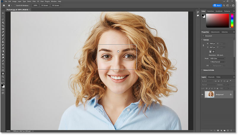
Task: Click the delete layer trash icon
Action: click(231, 131)
